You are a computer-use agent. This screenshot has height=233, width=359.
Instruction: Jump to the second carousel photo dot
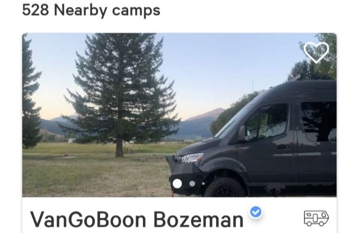pos(192,183)
